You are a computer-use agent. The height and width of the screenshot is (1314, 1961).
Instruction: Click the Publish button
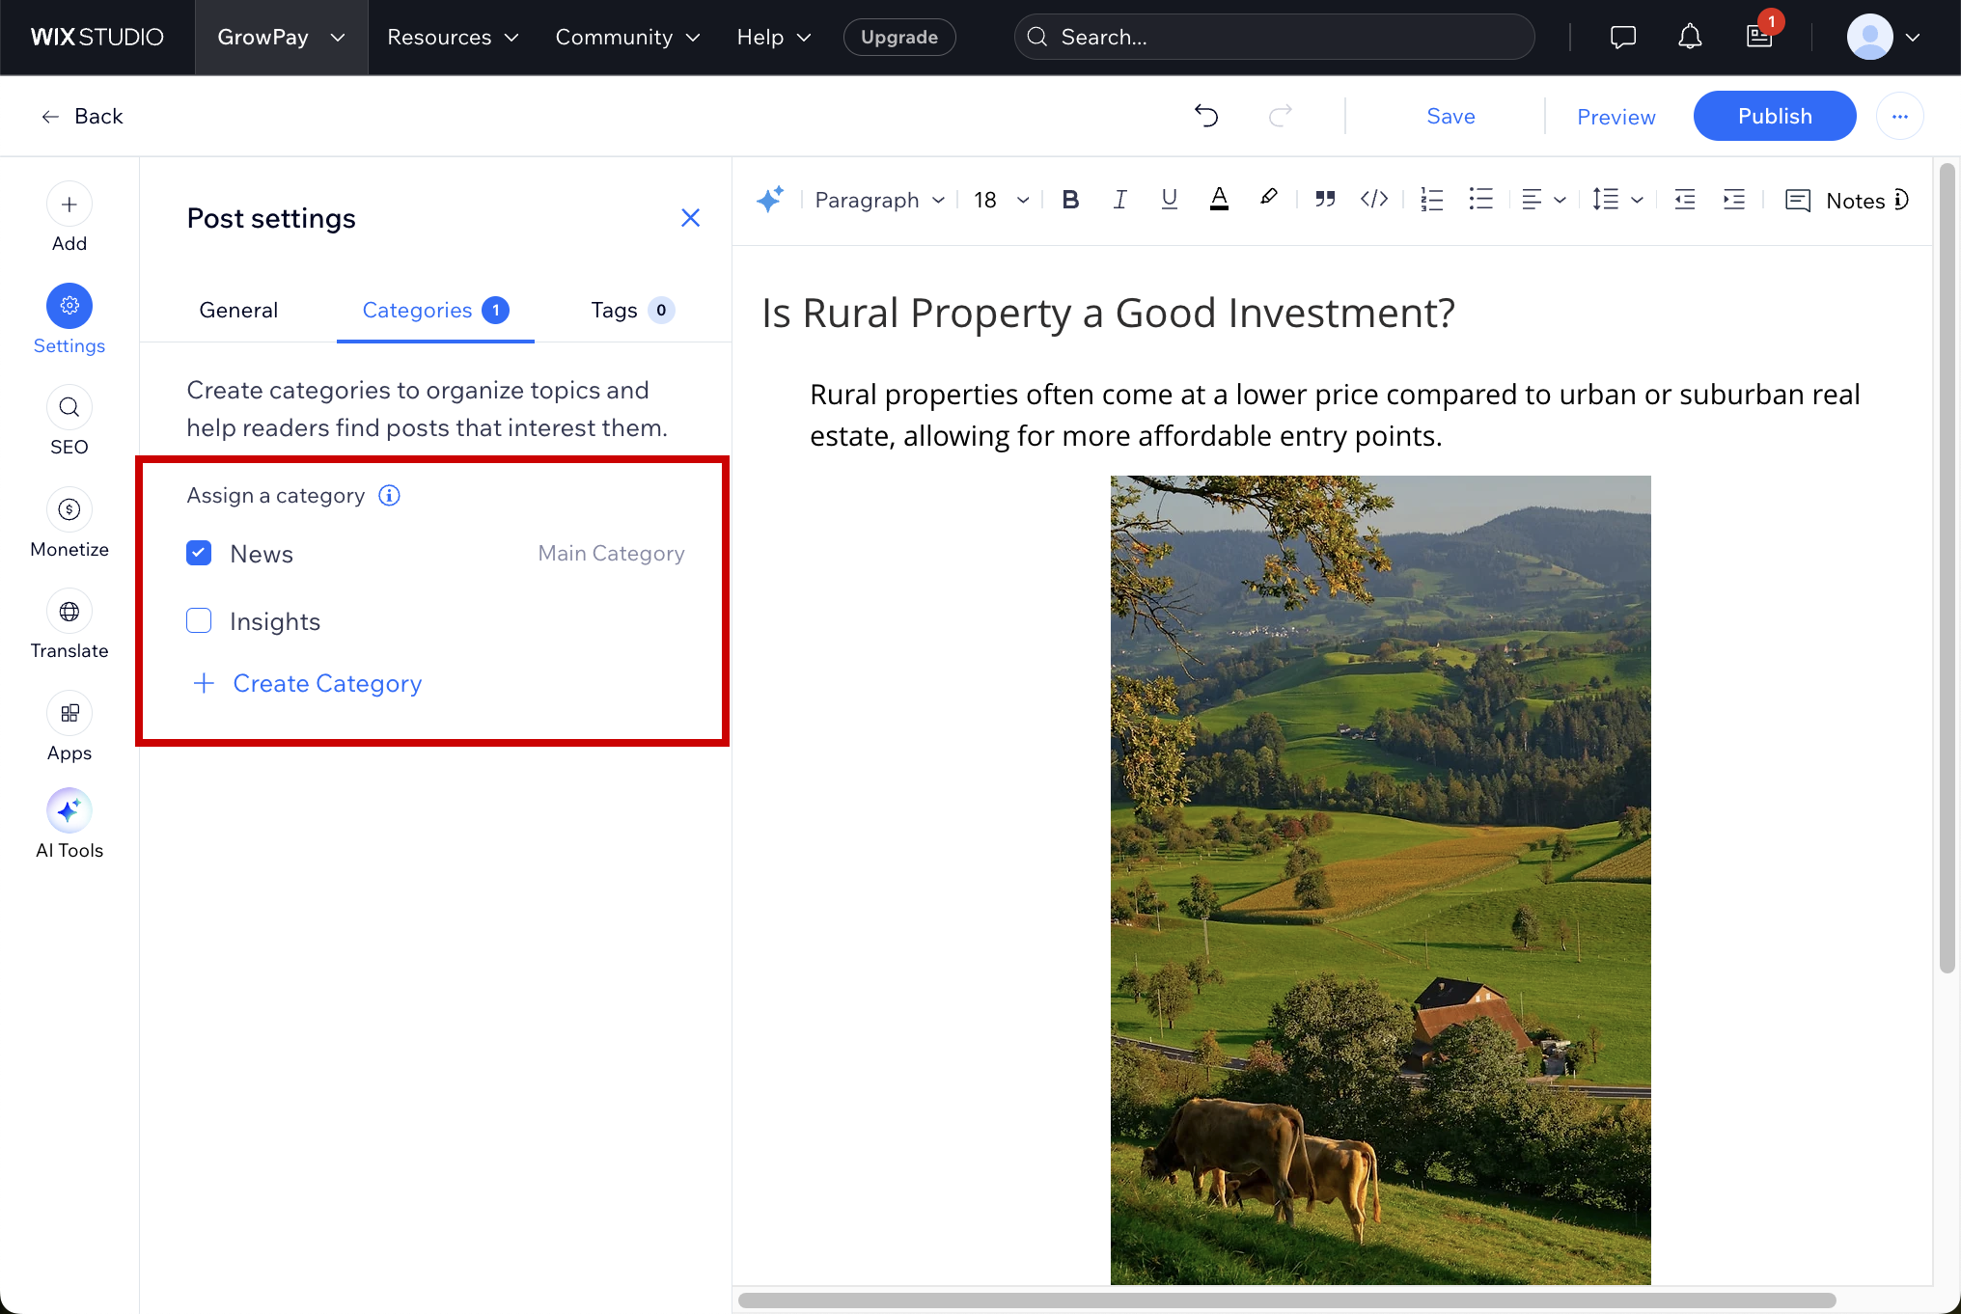(1774, 116)
